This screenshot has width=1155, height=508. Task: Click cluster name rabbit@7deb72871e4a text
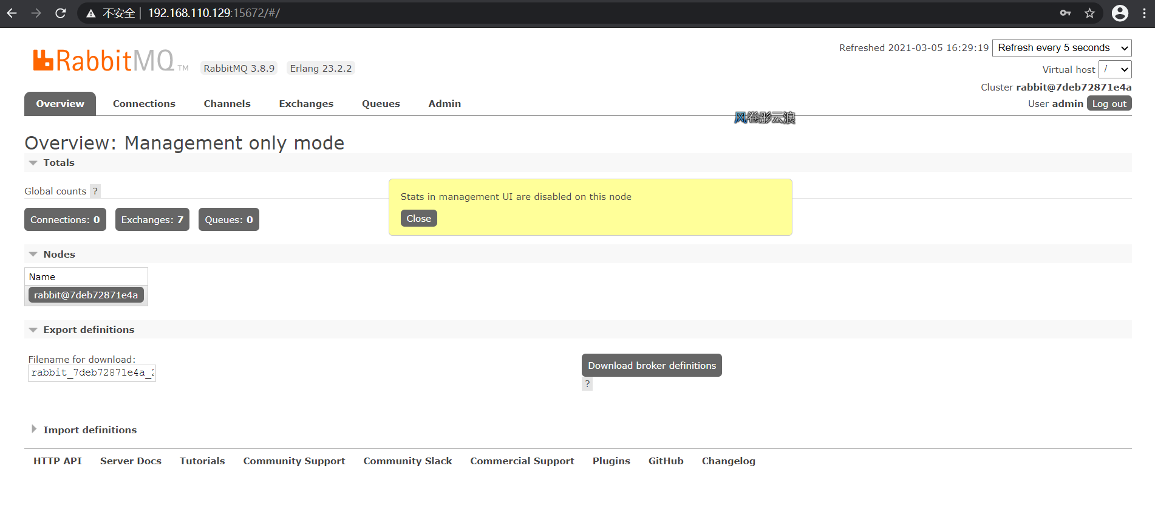[1074, 88]
